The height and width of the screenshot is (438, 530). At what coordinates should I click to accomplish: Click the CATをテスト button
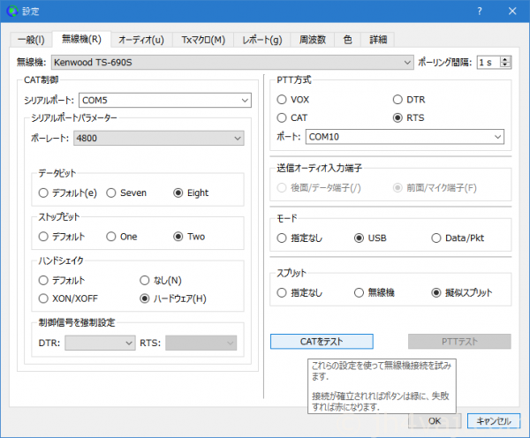(322, 341)
